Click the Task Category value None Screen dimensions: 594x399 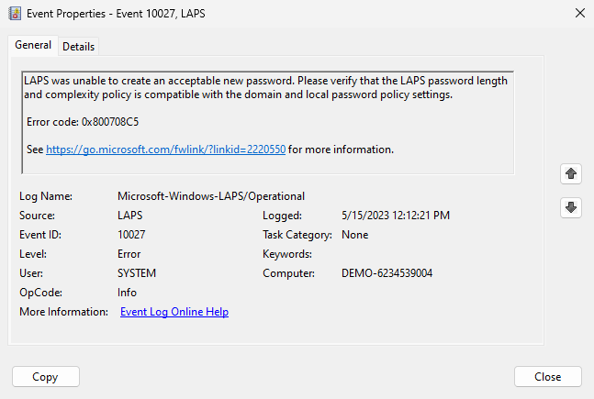coord(354,235)
